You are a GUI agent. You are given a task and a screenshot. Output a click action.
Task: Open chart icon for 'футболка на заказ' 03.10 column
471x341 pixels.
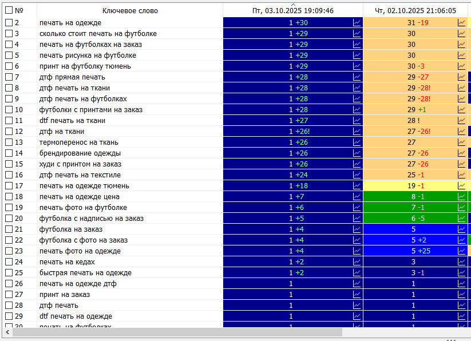pyautogui.click(x=357, y=229)
